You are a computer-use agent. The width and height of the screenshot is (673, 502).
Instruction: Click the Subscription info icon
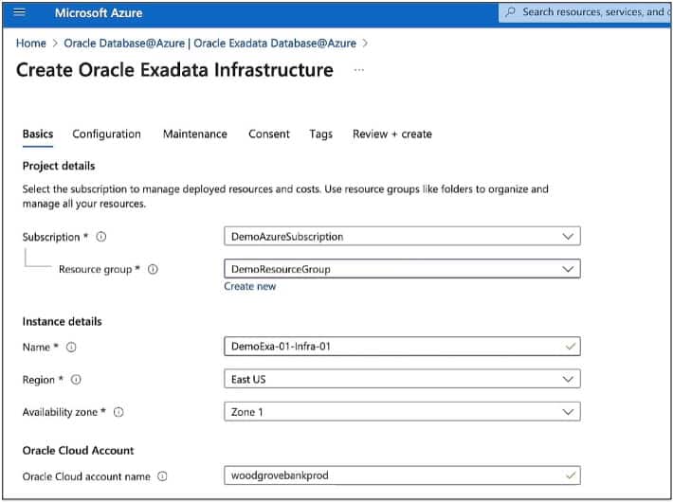coord(101,237)
